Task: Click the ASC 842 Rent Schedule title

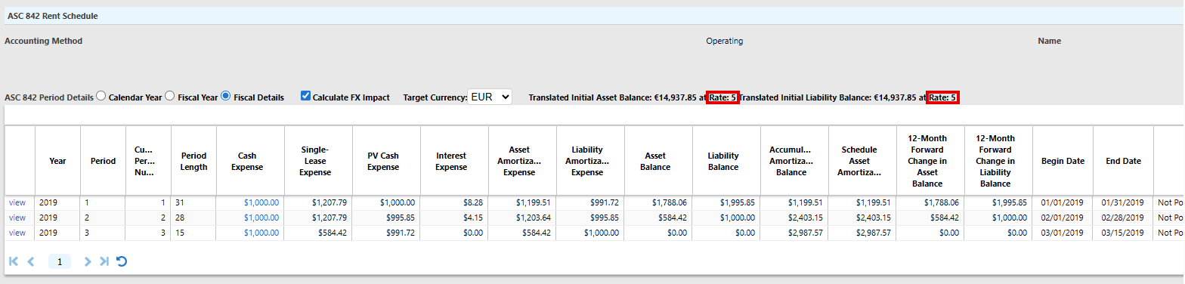Action: pyautogui.click(x=52, y=16)
